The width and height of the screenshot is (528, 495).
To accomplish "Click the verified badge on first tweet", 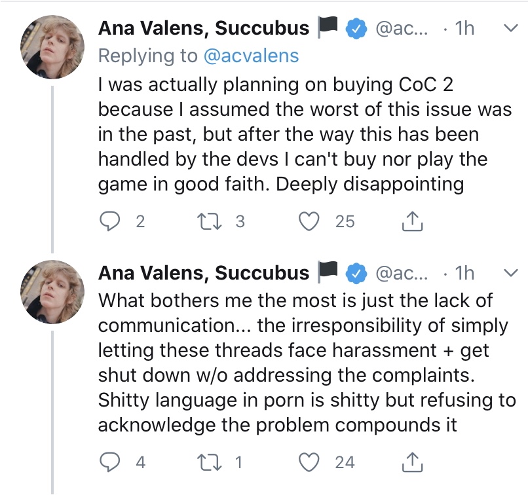I will tap(355, 29).
